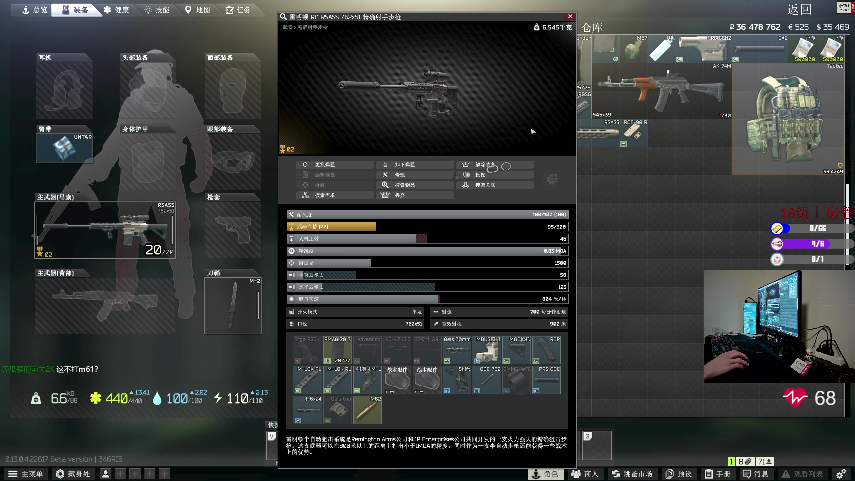Select the M67 grenade in stash

coord(634,49)
